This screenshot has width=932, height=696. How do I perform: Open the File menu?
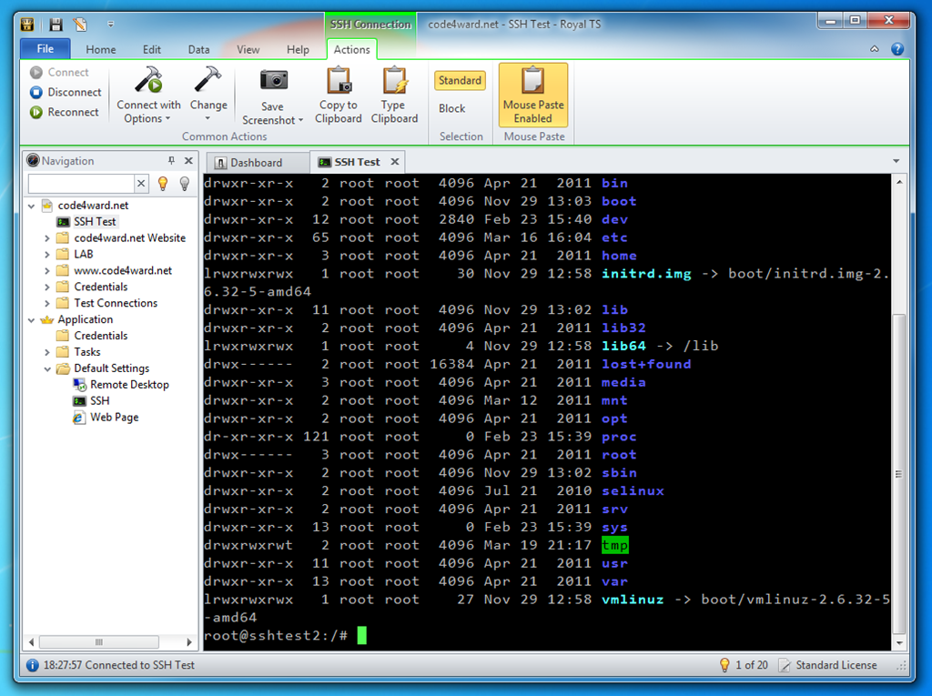(46, 49)
